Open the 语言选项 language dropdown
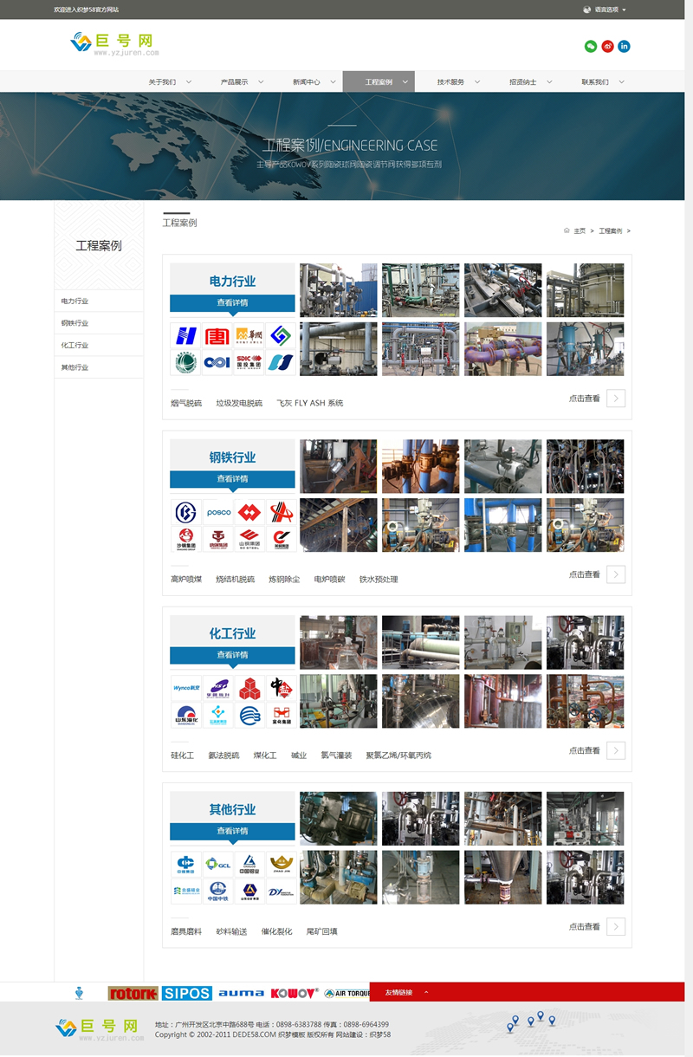The width and height of the screenshot is (693, 1057). click(605, 10)
